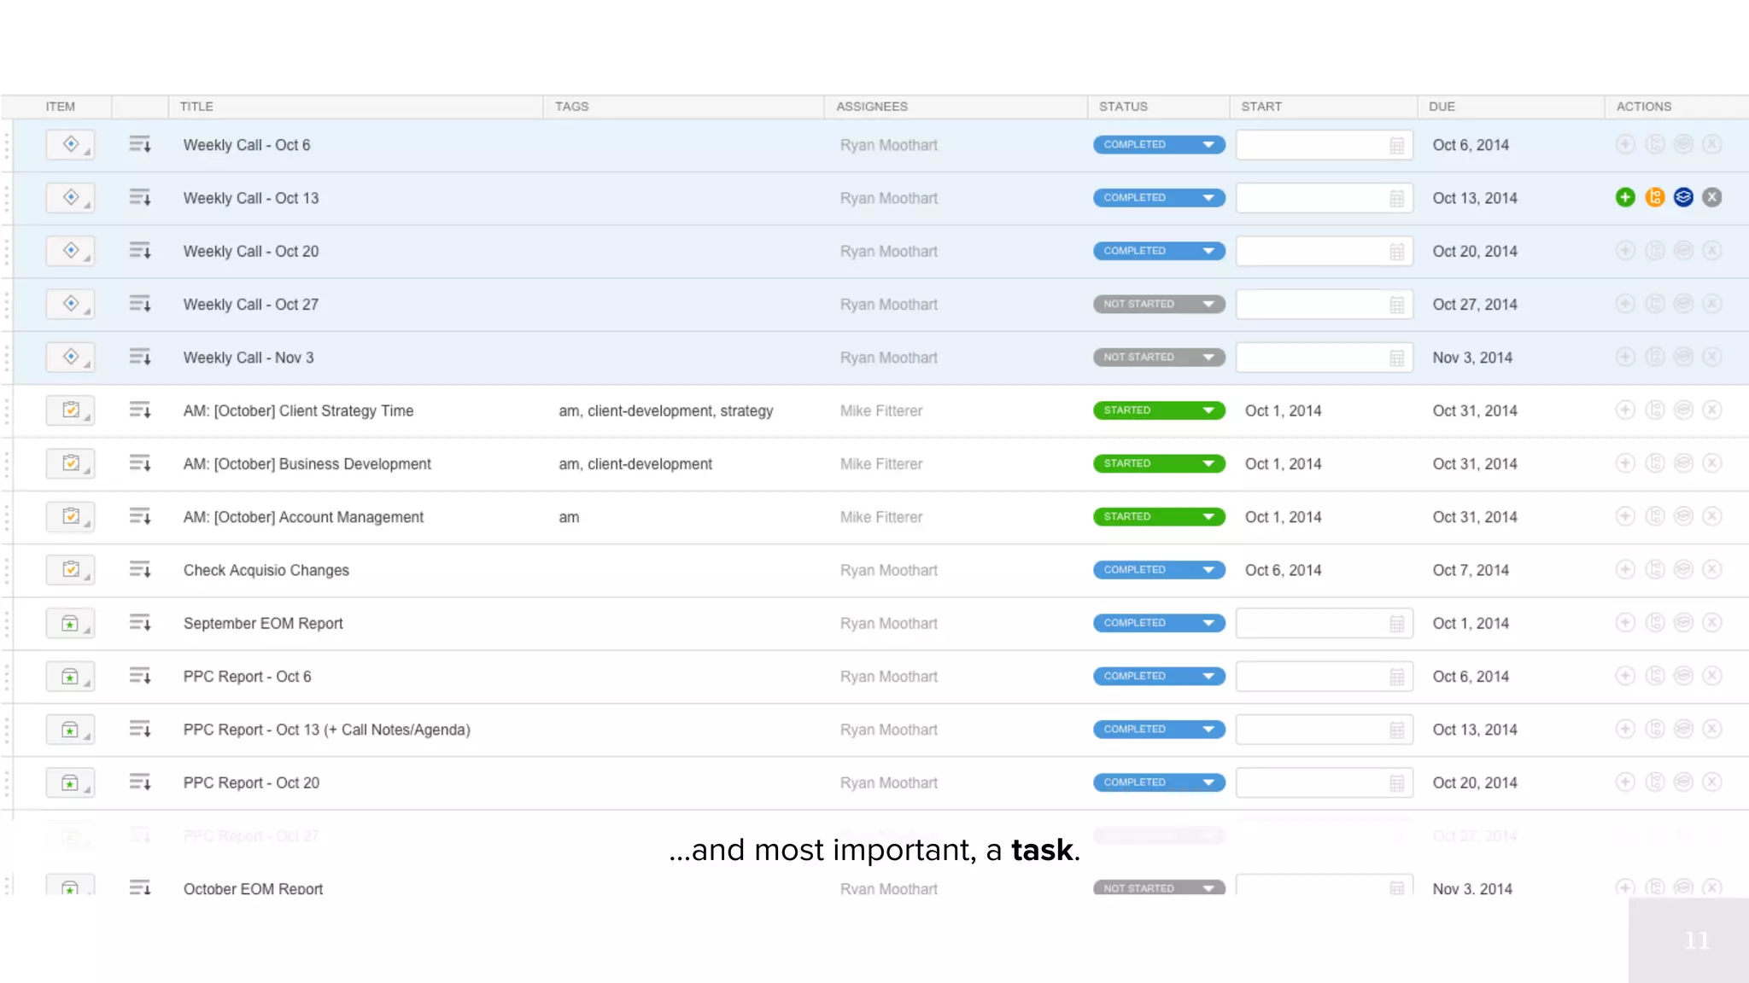Click the faded layers icon in the Check Acquisio Changes row
1749x983 pixels.
pos(1683,570)
